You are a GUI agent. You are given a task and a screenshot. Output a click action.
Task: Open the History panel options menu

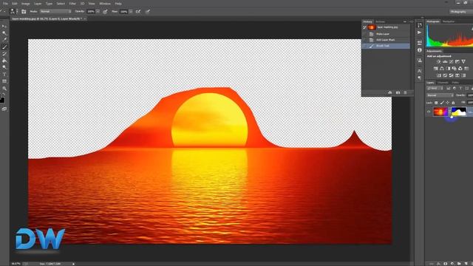pos(411,21)
